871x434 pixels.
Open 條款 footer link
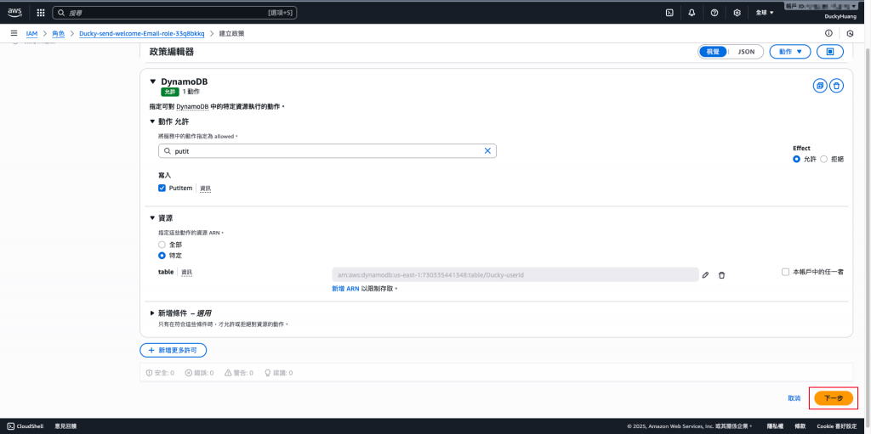point(800,426)
